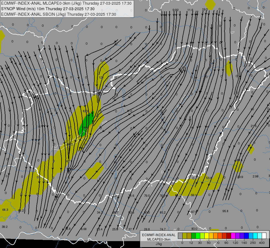The width and height of the screenshot is (270, 248).
Task: Select the pure yellow legend swatch
Action: tap(207, 236)
